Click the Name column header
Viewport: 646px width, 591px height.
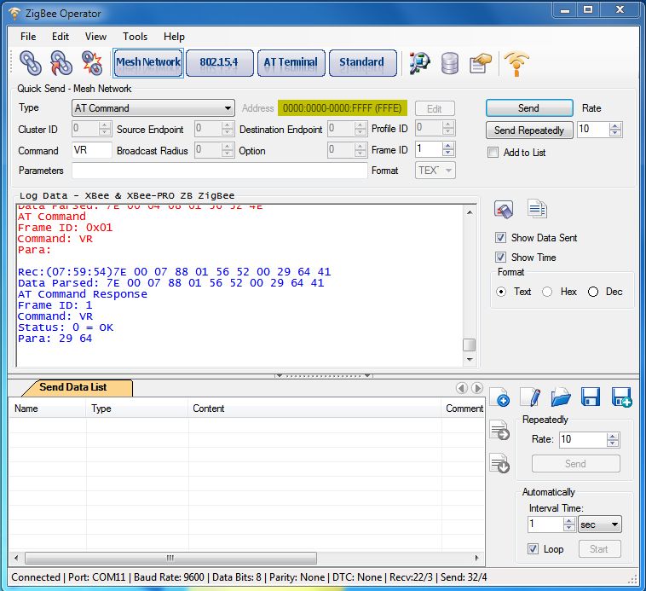(48, 408)
